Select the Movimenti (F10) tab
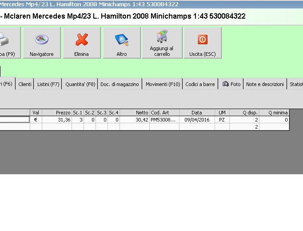The image size is (303, 231). click(x=163, y=84)
